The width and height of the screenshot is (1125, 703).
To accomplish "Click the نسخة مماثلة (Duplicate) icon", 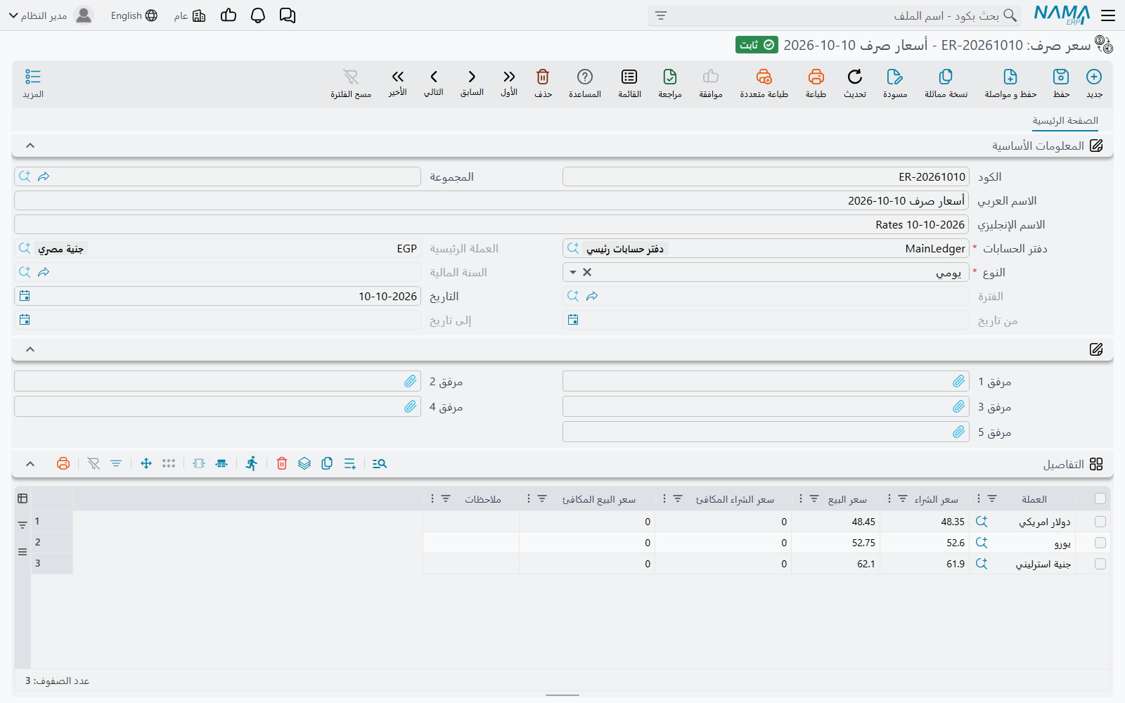I will pos(946,77).
